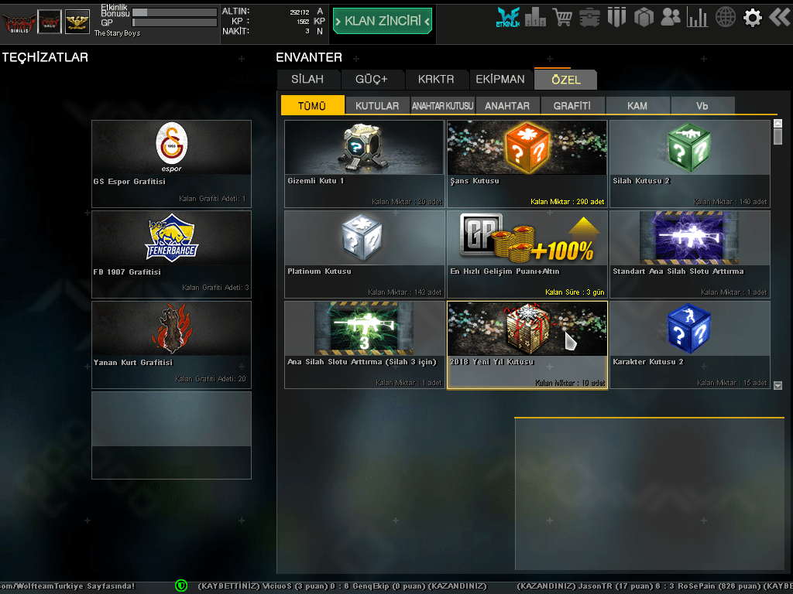Select the GRAFİTİ filter tab
This screenshot has width=793, height=594.
click(572, 105)
